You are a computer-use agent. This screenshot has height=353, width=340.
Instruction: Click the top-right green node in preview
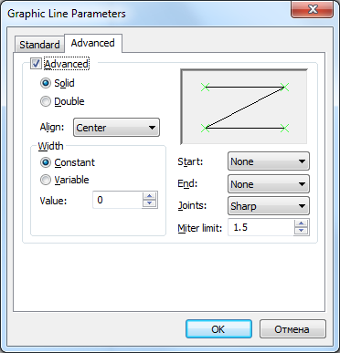(284, 88)
